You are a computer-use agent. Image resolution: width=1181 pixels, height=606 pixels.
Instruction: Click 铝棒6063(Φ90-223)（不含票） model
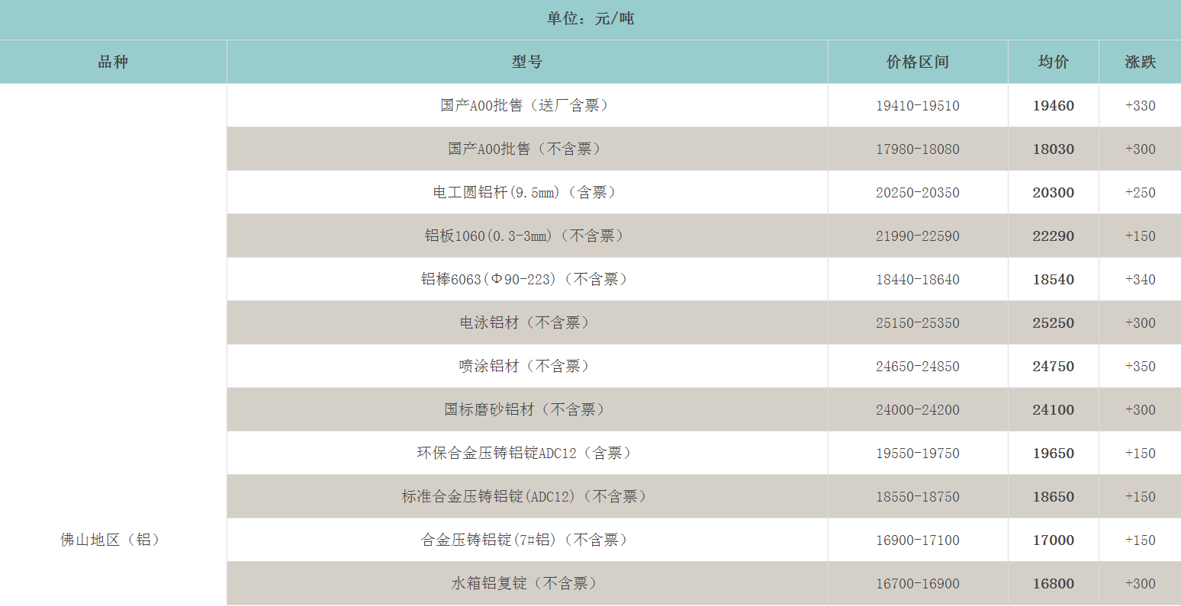[x=526, y=279]
